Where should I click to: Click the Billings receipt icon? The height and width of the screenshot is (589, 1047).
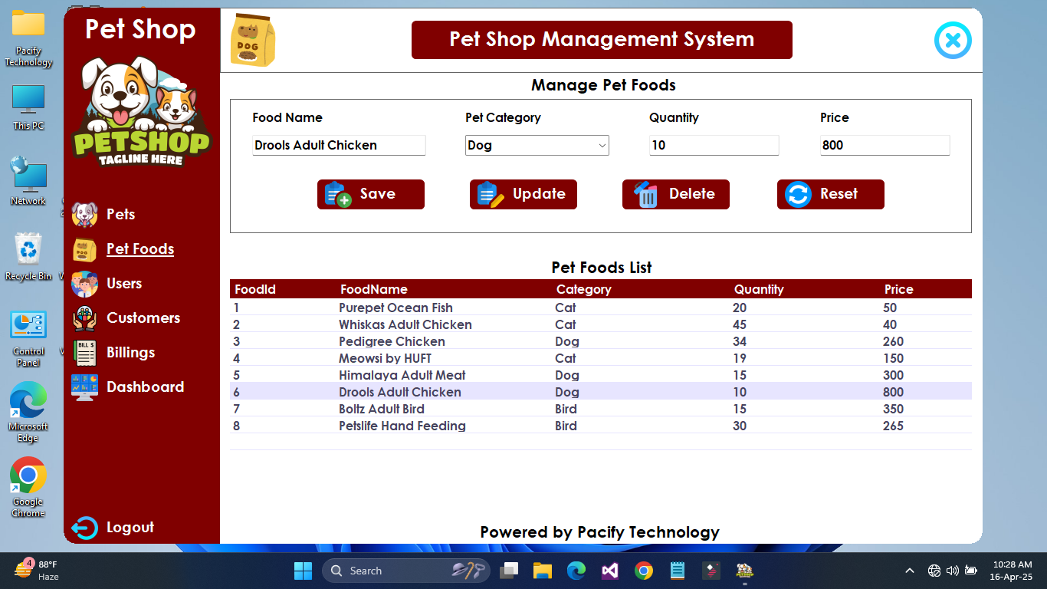[84, 353]
